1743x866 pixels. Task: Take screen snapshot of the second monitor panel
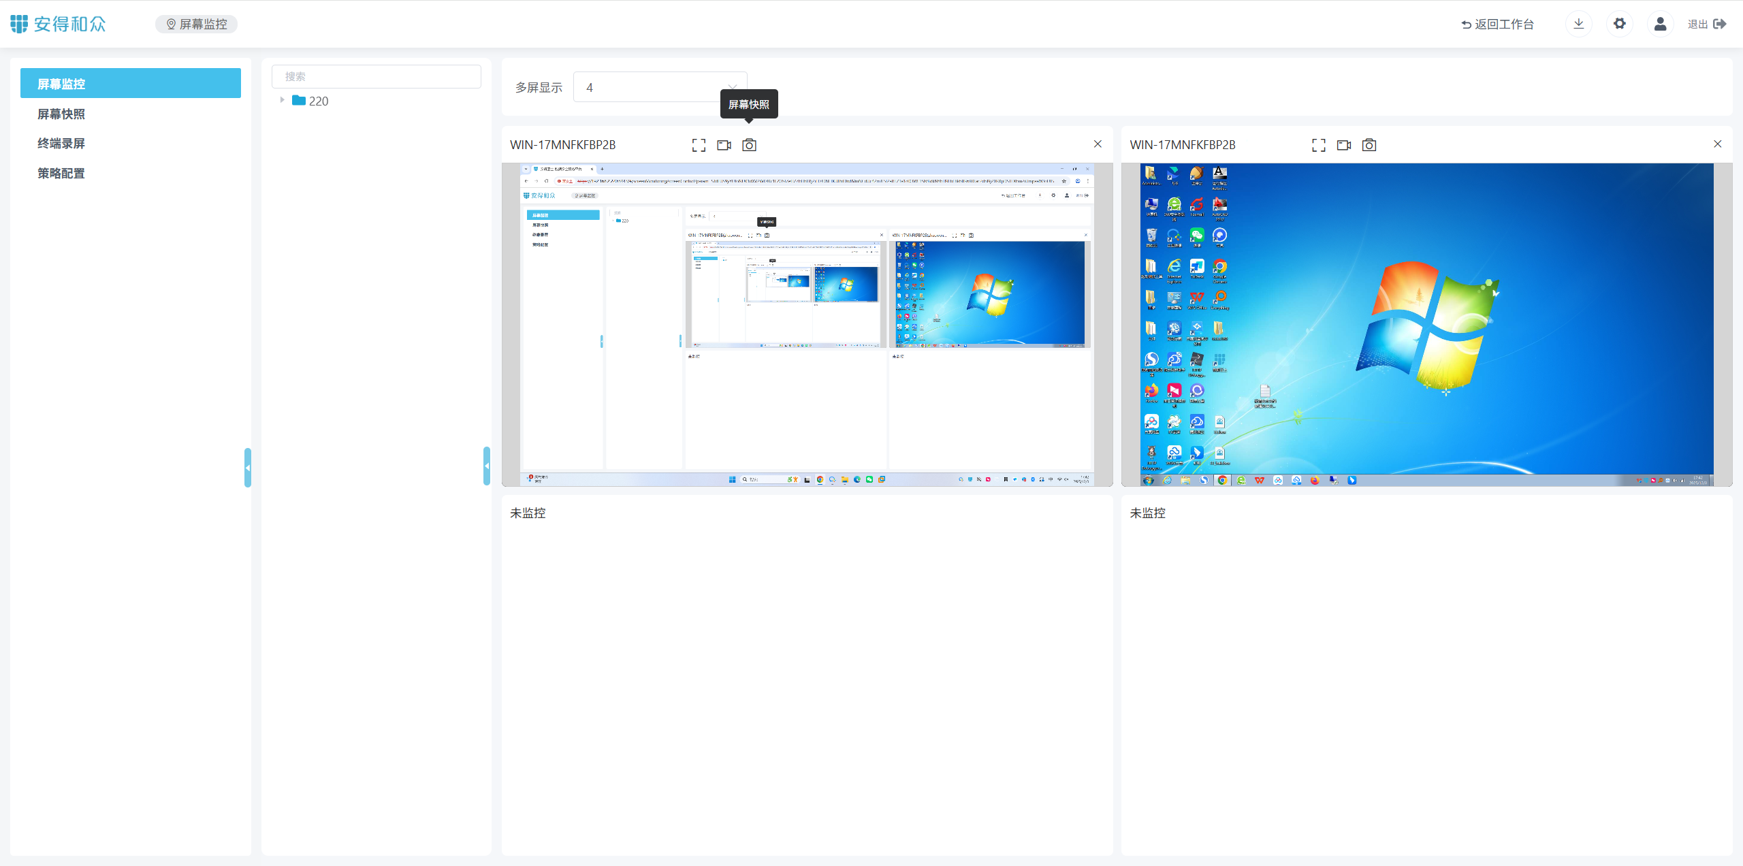(x=1369, y=145)
